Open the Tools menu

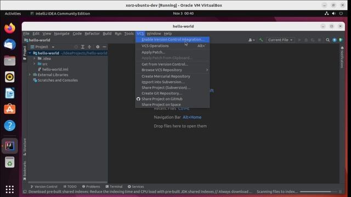click(129, 33)
